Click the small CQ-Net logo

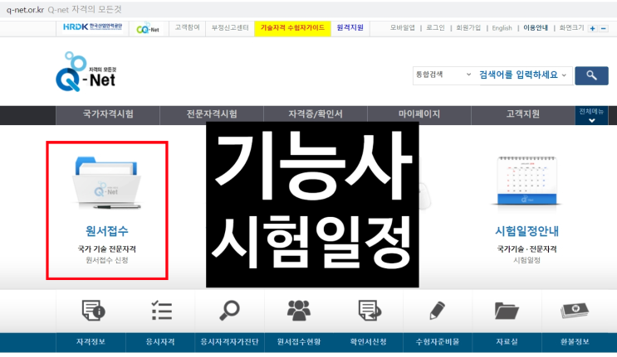pyautogui.click(x=148, y=28)
